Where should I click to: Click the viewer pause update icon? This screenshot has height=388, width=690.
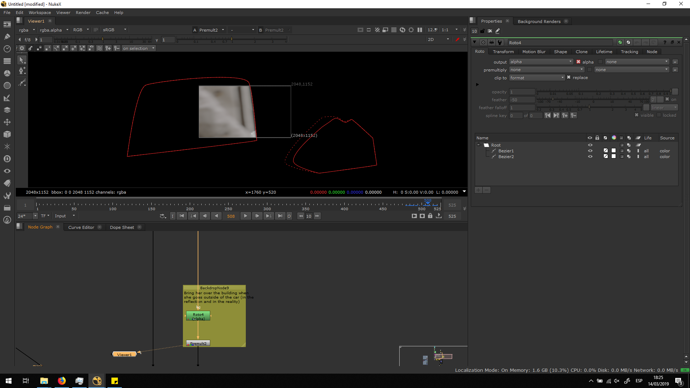(420, 30)
